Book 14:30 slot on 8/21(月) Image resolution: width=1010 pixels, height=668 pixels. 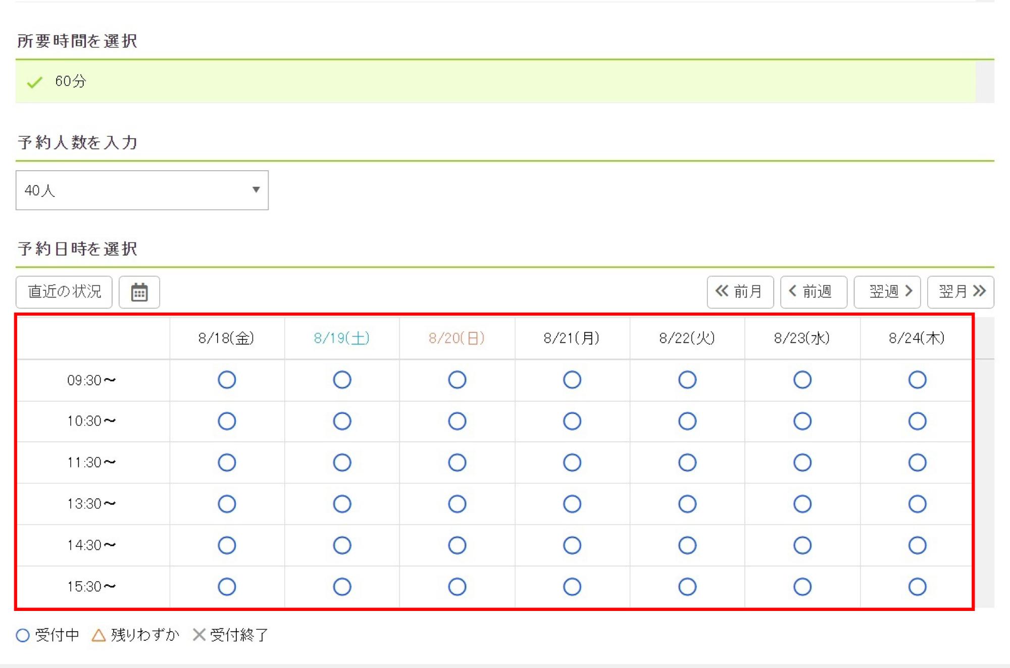coord(572,545)
